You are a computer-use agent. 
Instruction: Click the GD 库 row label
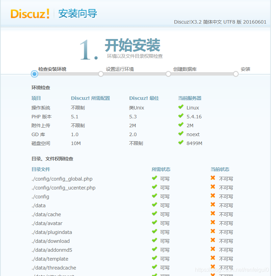pyautogui.click(x=38, y=134)
